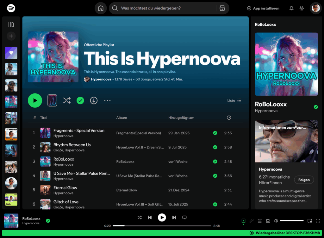The image size is (324, 238).
Task: Click the App installieren button
Action: point(263,8)
